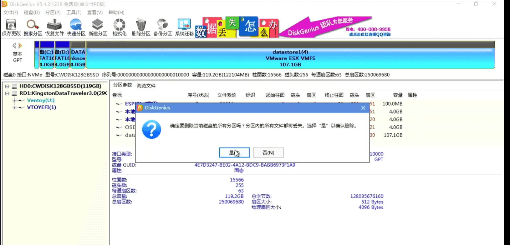Click the disk GUID value 4E7D3247-BE02
Image resolution: width=510 pixels, height=245 pixels.
(x=245, y=165)
